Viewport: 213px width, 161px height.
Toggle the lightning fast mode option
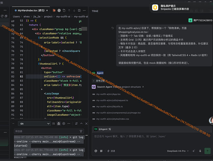point(111,151)
